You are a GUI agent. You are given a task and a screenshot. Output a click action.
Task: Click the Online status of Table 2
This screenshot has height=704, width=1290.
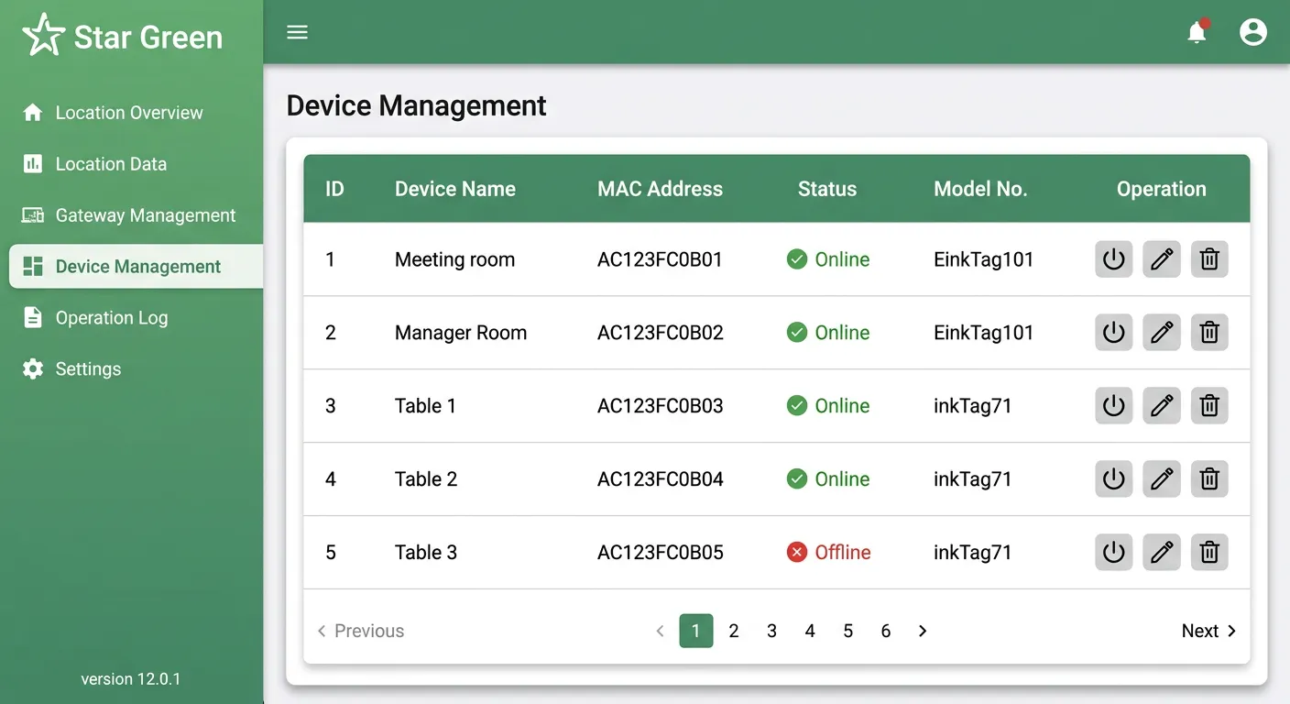click(x=828, y=478)
